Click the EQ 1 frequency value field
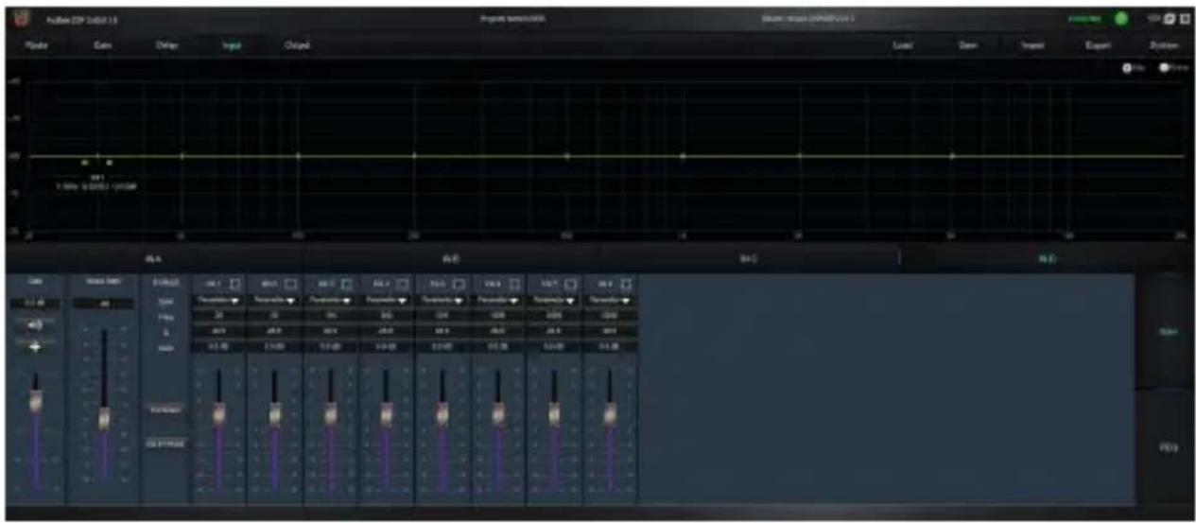Image resolution: width=1196 pixels, height=523 pixels. [218, 315]
